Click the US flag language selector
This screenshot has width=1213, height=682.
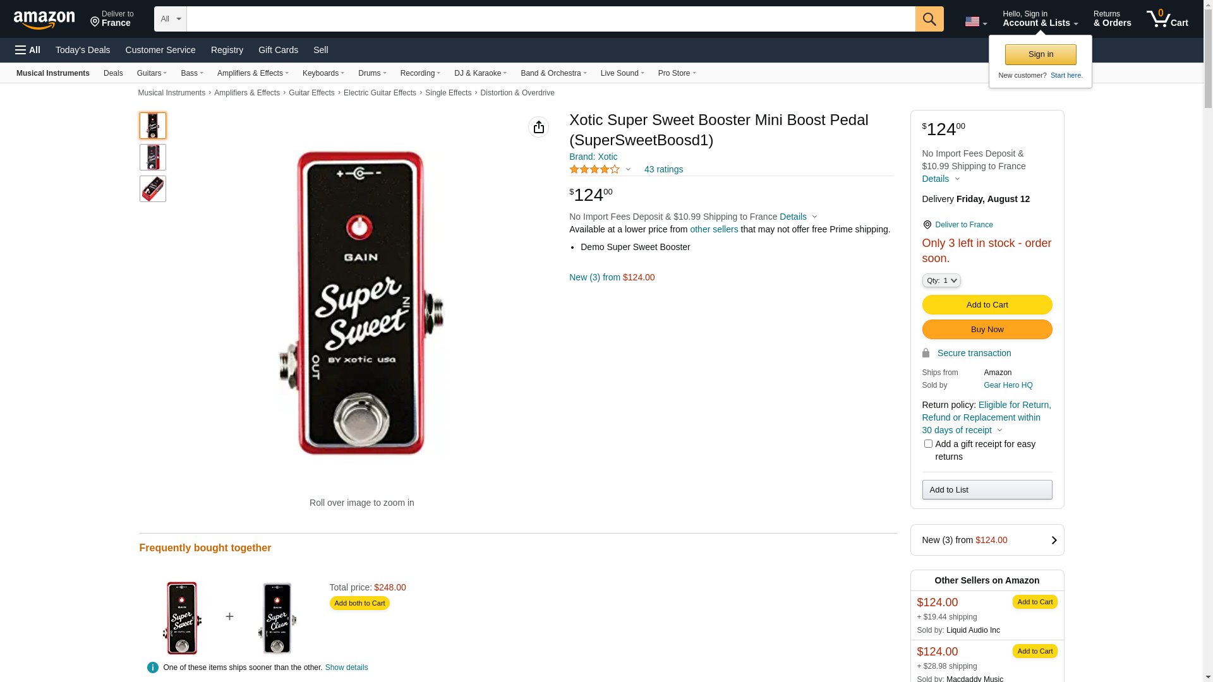[975, 22]
